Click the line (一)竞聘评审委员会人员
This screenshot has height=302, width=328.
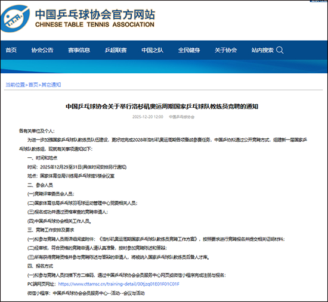[x=51, y=194]
